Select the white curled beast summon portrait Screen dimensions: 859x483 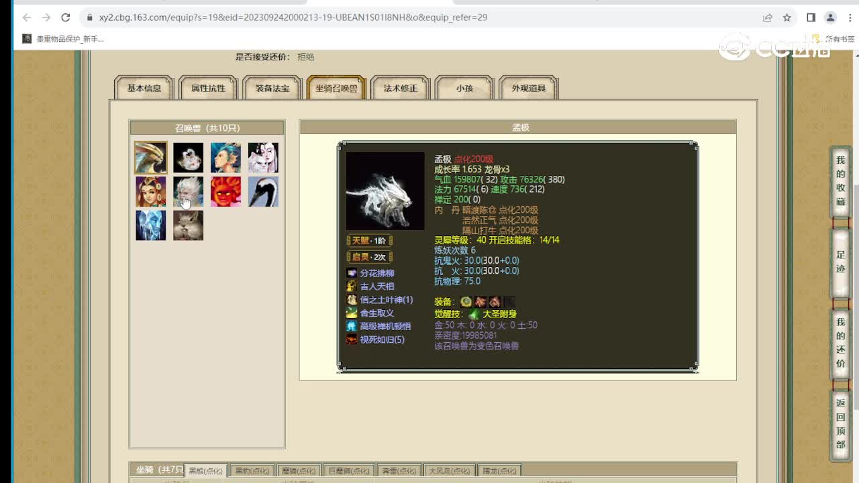point(188,158)
